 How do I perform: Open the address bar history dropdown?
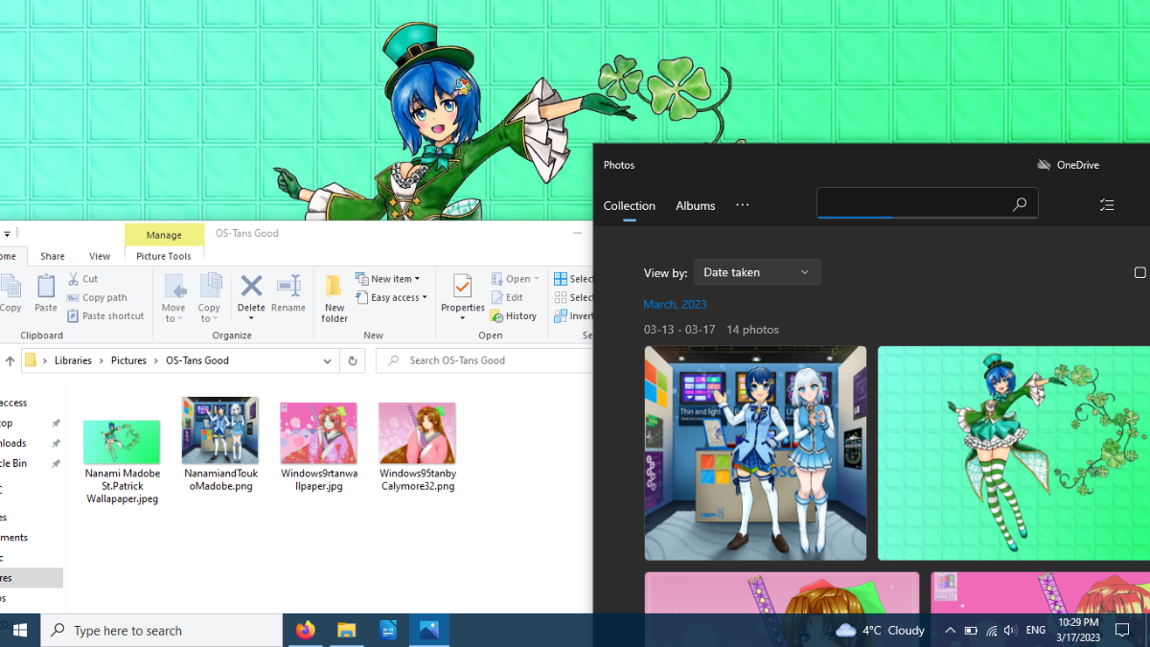[328, 361]
